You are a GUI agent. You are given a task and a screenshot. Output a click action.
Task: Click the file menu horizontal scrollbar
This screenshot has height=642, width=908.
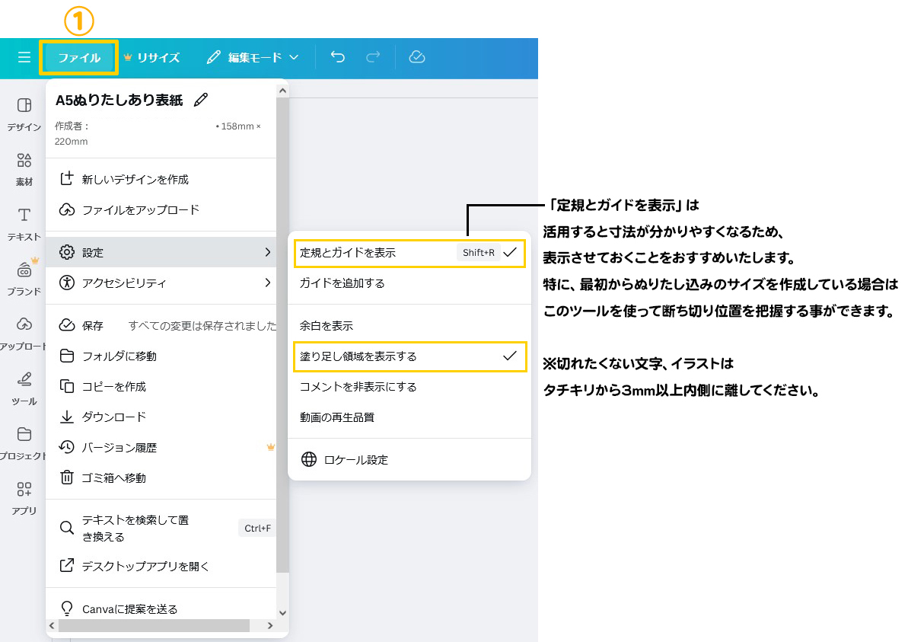154,625
